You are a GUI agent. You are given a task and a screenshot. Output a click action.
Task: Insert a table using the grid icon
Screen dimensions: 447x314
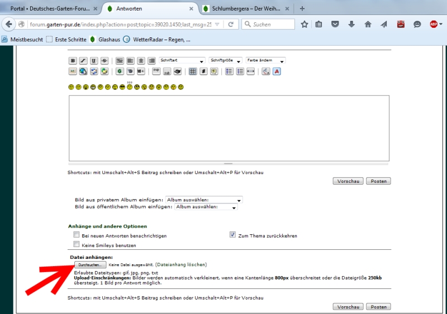click(x=193, y=71)
